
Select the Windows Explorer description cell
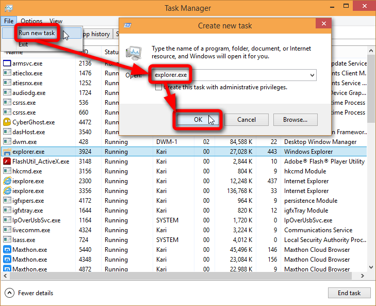(x=308, y=152)
